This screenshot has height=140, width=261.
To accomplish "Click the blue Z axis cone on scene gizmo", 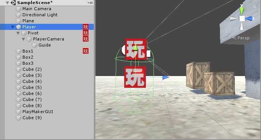I will (x=249, y=19).
